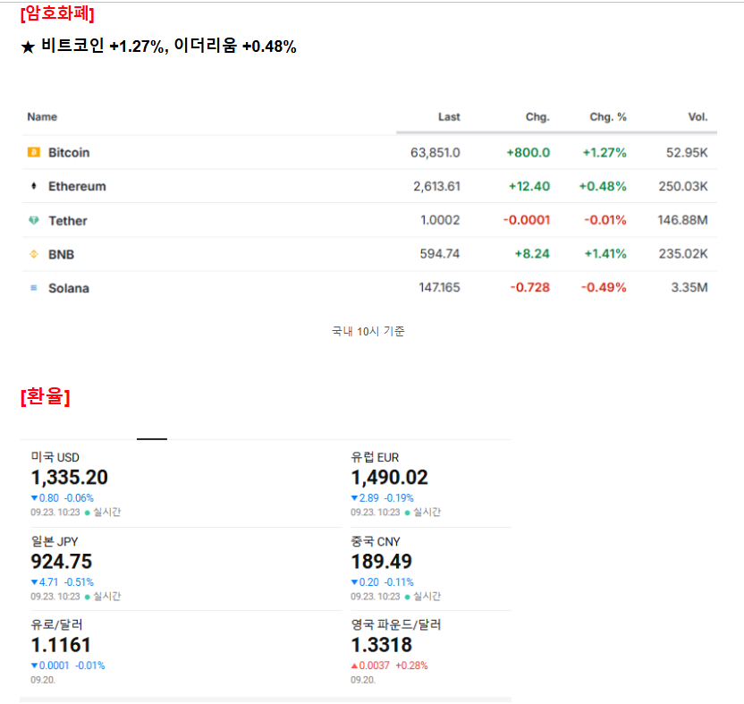Screen dimensions: 744x704
Task: Click the JPY exchange rate 924.75
Action: [x=62, y=561]
